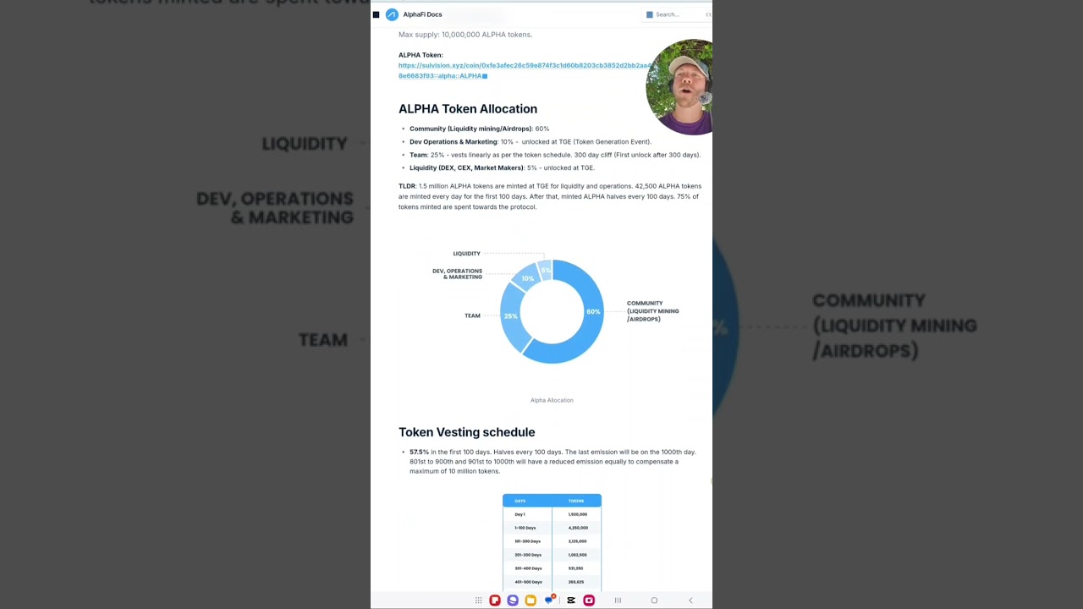Open the app drawer grid icon
Viewport: 1083px width, 609px height.
[x=478, y=601]
